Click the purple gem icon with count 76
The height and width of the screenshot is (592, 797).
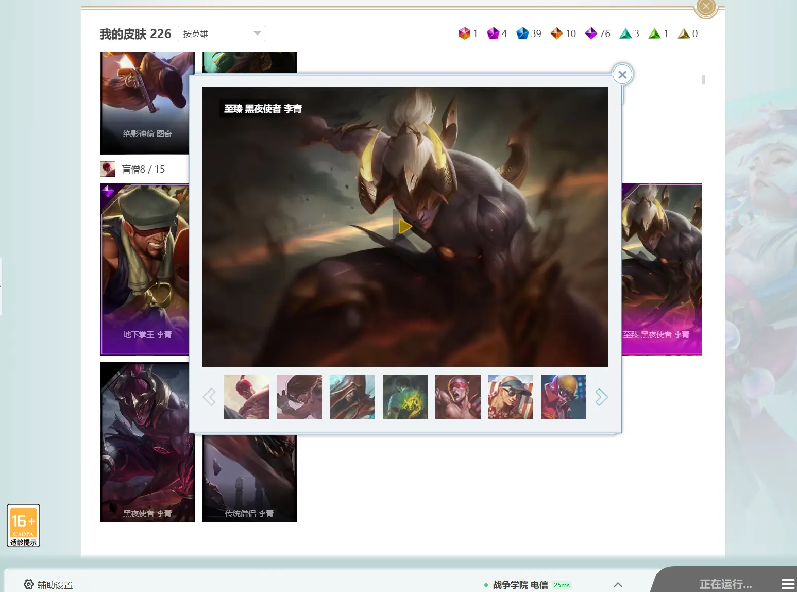(x=591, y=33)
